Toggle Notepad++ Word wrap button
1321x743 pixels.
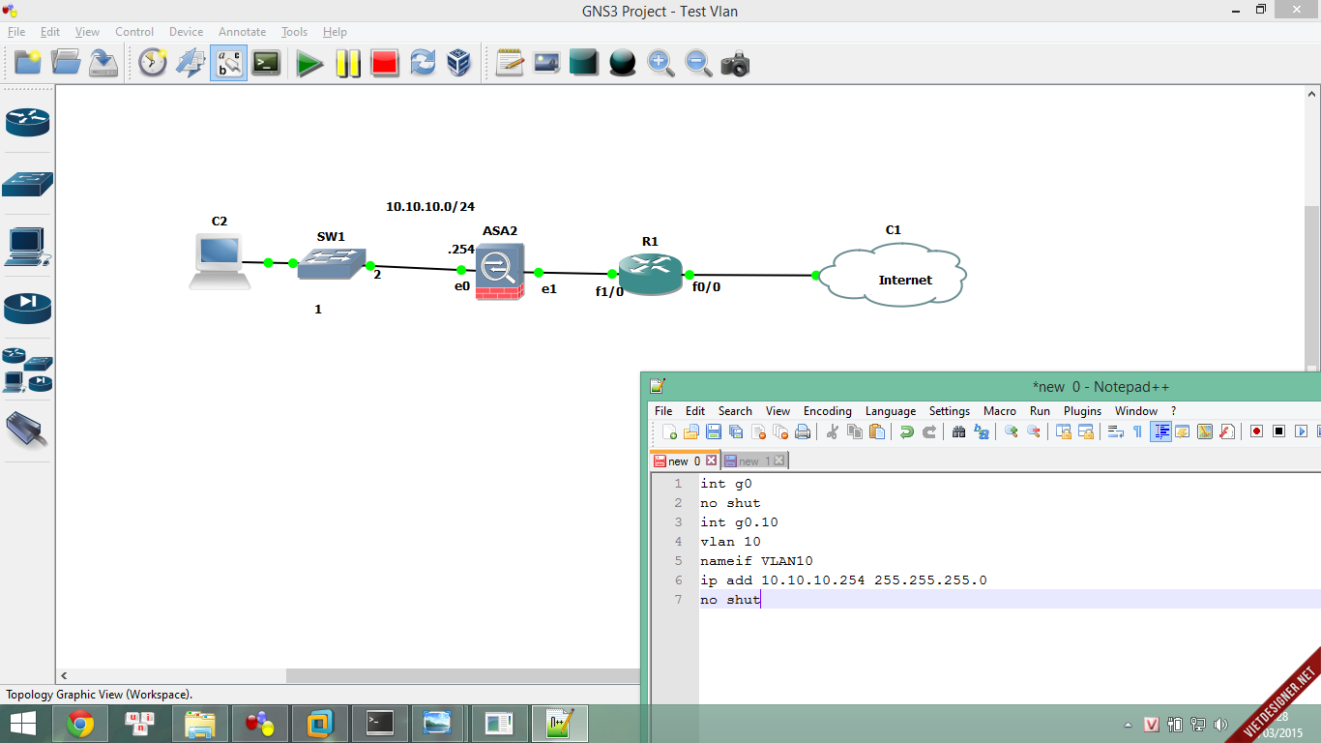pos(1115,431)
